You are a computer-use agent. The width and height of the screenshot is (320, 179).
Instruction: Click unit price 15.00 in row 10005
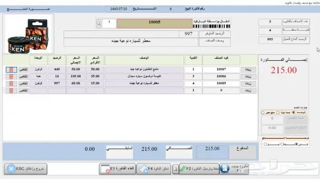pyautogui.click(x=95, y=84)
